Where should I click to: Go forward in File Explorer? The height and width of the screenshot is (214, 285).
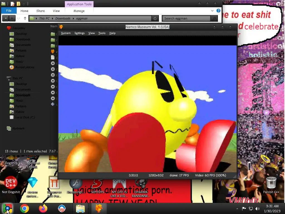pos(12,18)
